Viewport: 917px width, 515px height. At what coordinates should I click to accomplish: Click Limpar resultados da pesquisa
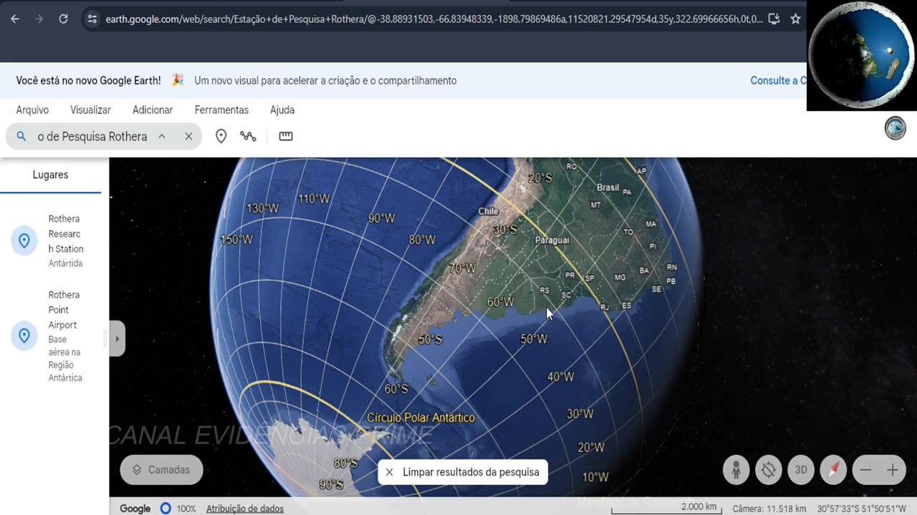(463, 472)
